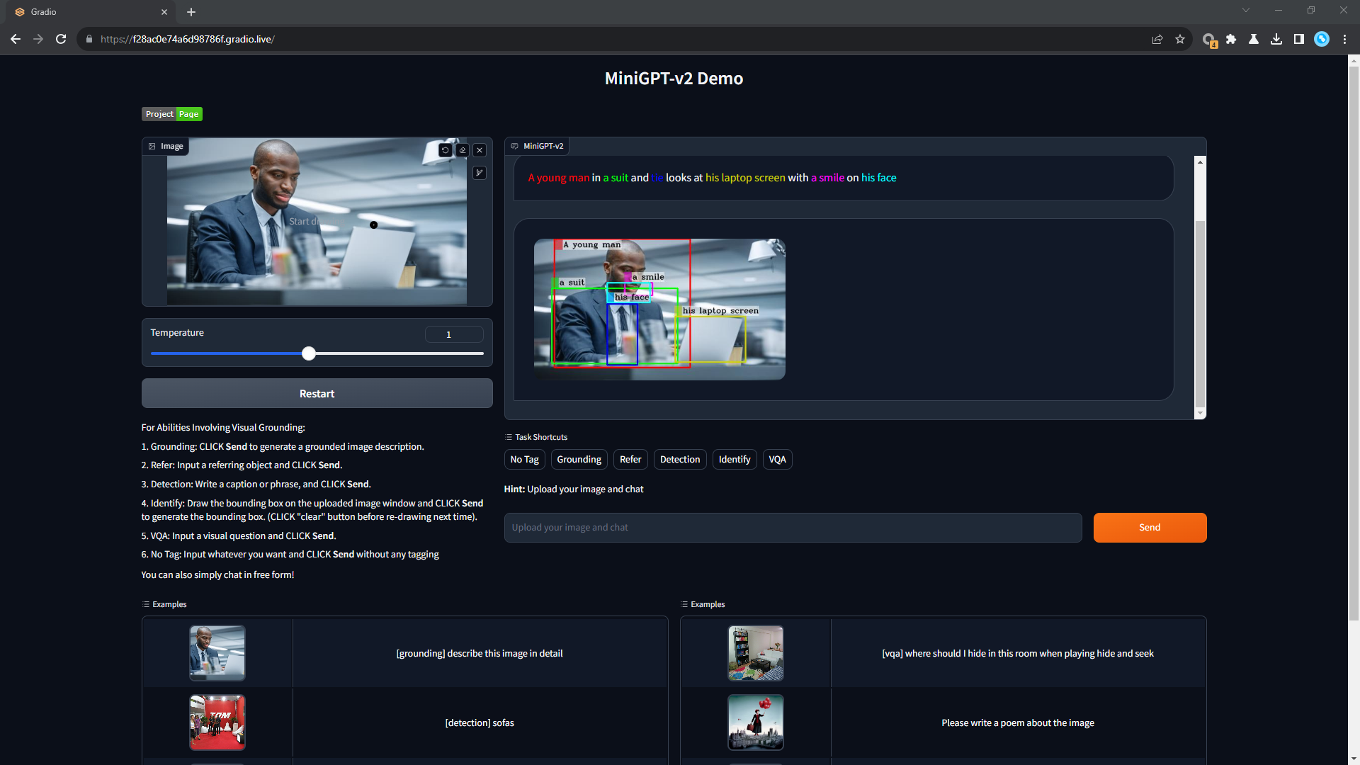Click the share page icon in address bar
Screen dimensions: 1360x765
tap(1157, 39)
